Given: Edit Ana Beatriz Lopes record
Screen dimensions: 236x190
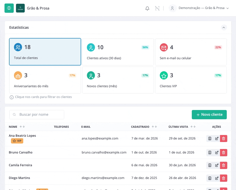Looking at the screenshot, I should coord(217,138).
